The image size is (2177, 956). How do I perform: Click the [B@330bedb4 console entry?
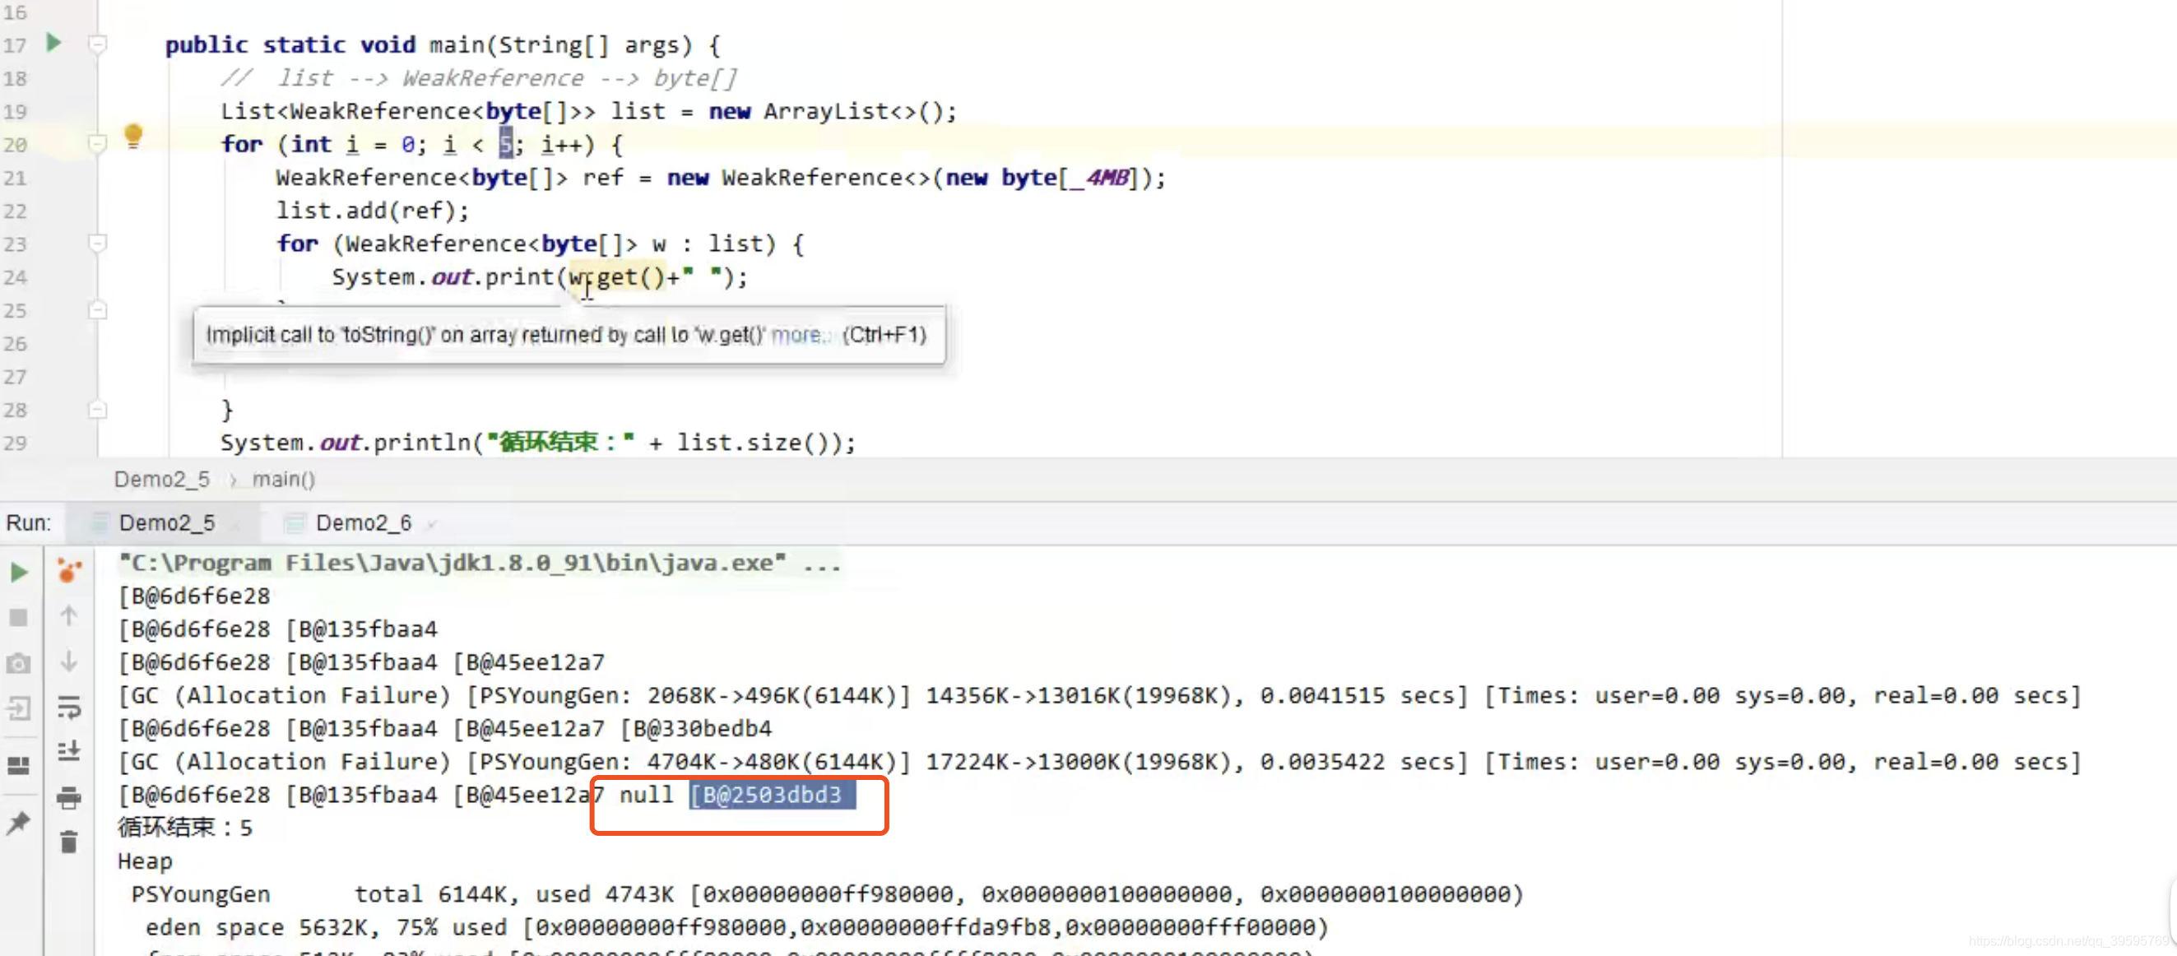[x=696, y=728]
